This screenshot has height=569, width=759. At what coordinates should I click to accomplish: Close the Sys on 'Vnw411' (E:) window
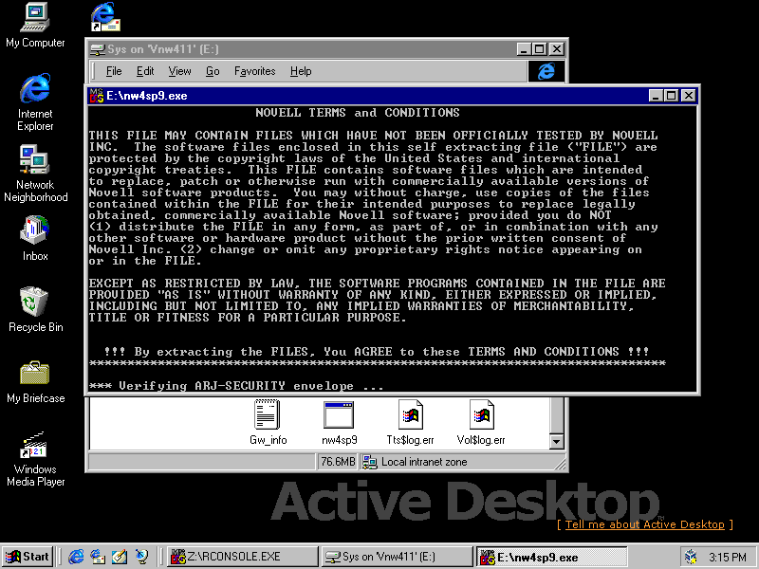pos(557,49)
